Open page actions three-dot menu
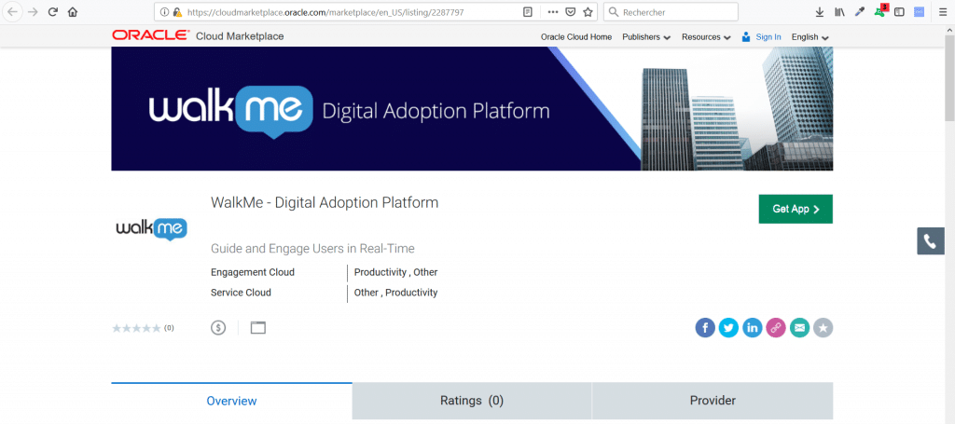This screenshot has height=424, width=955. coord(552,11)
